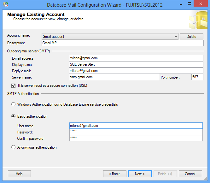Select Basic authentication radio button
Screen dimensions: 210x183
[14, 116]
